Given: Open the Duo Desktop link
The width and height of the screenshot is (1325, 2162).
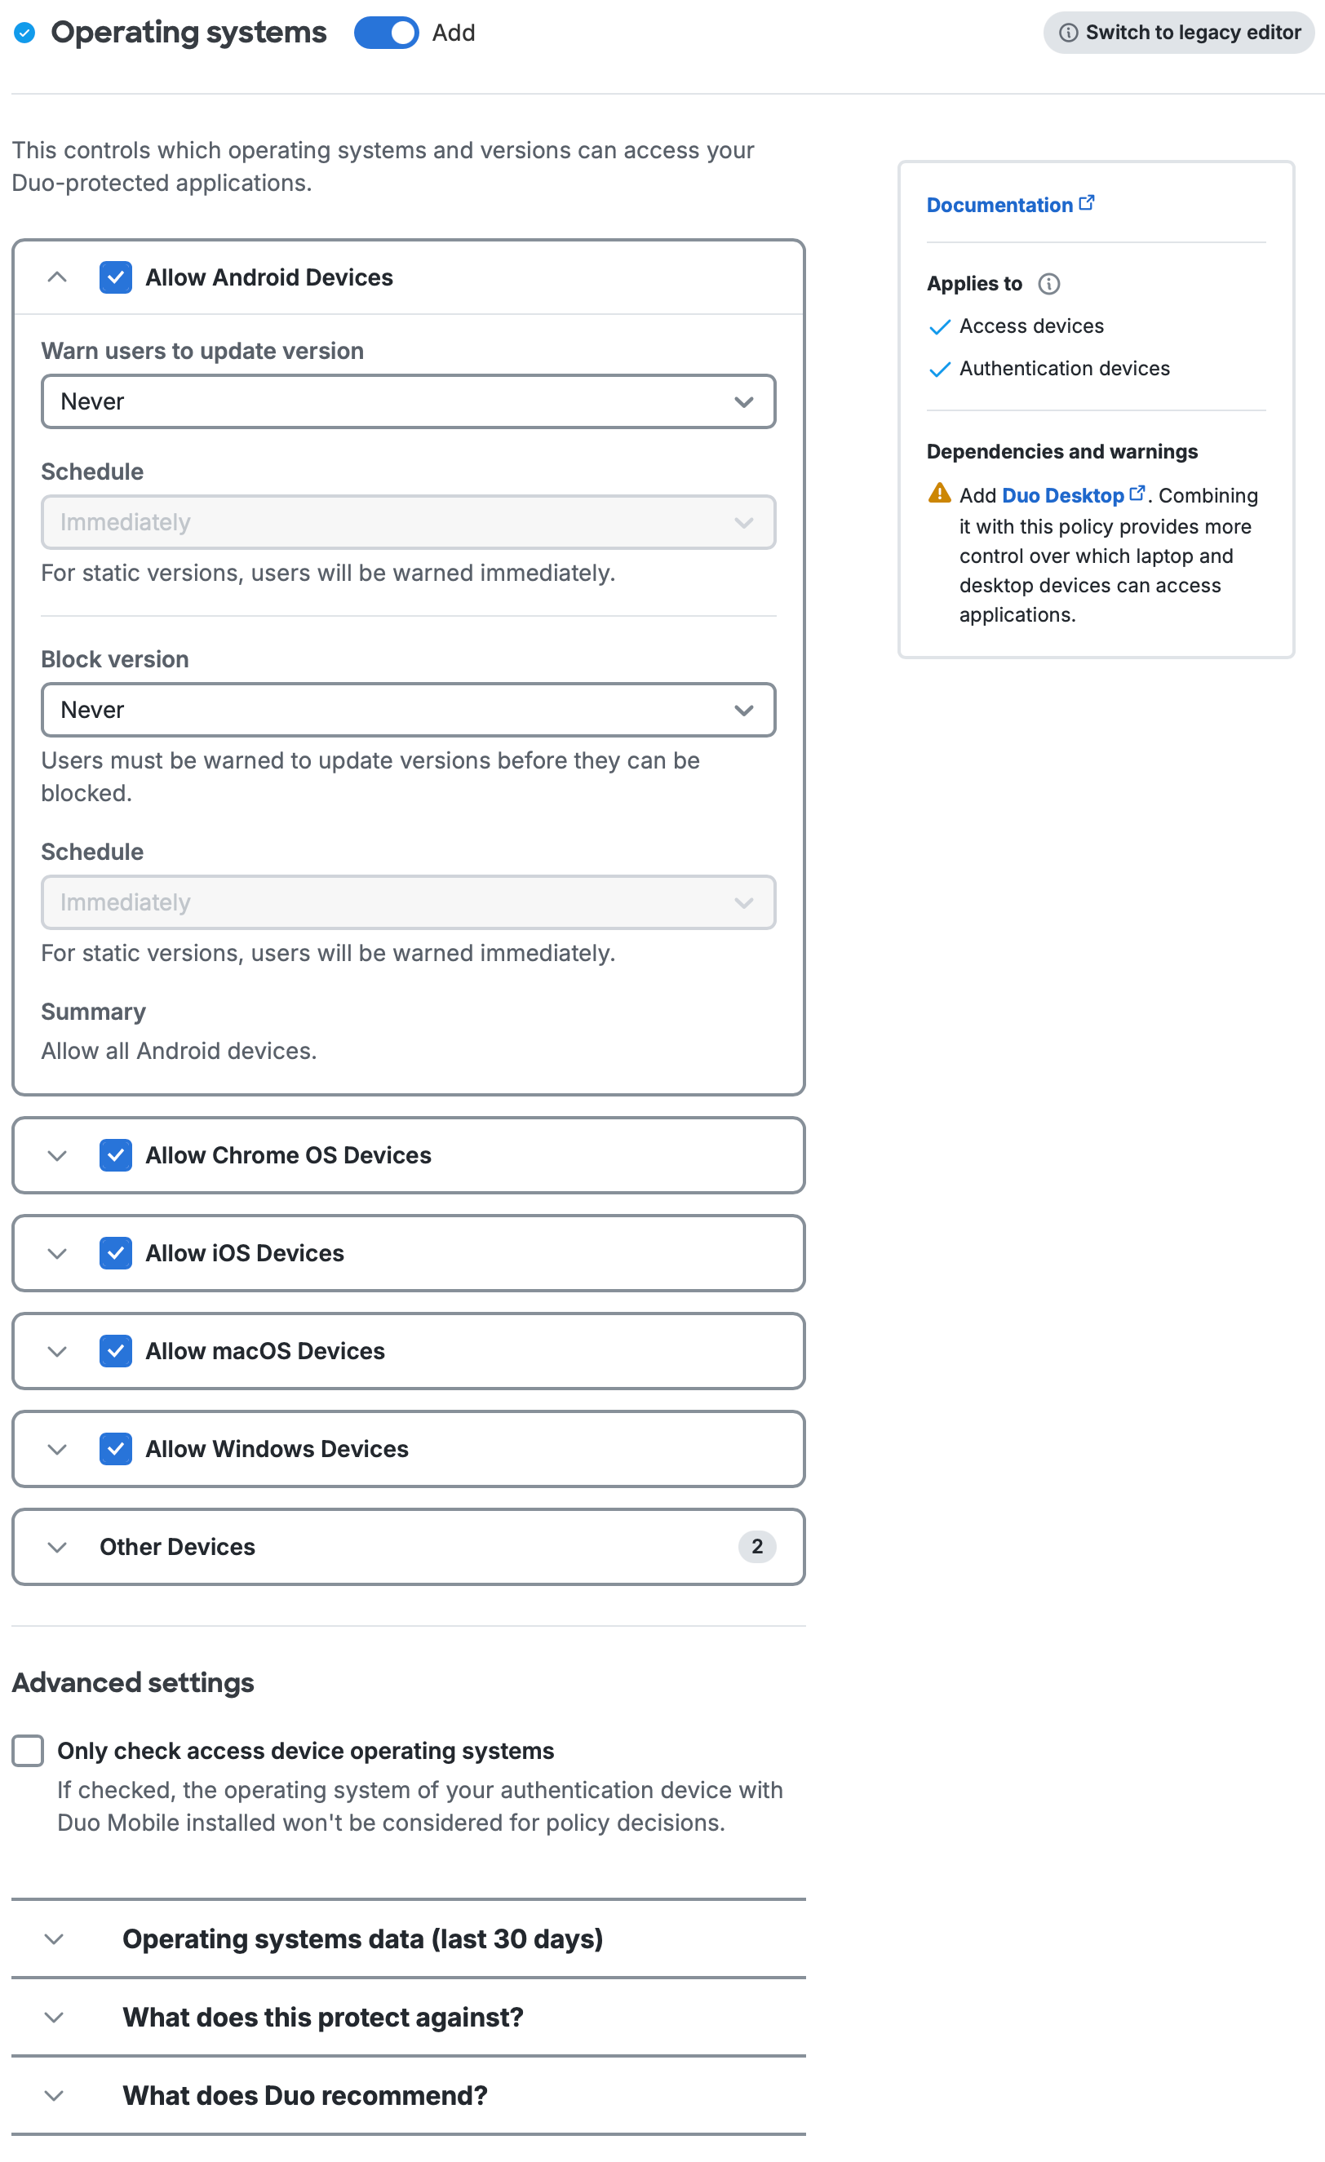Looking at the screenshot, I should [1061, 496].
